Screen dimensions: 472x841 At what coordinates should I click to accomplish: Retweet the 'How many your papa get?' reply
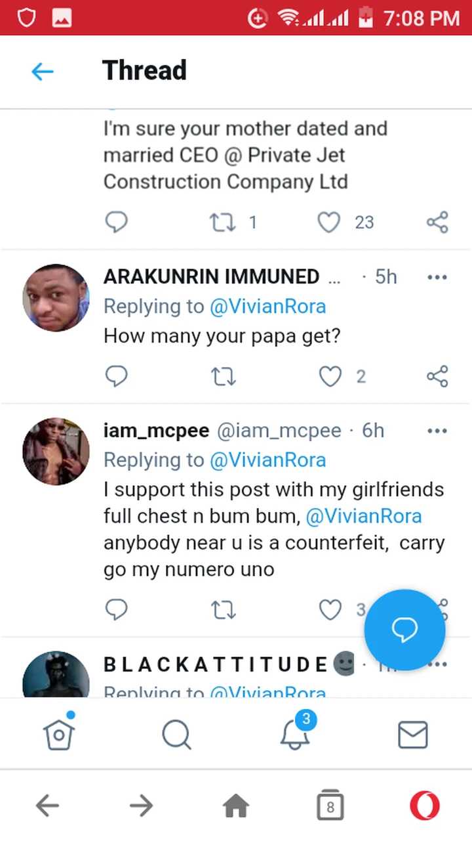(x=223, y=376)
